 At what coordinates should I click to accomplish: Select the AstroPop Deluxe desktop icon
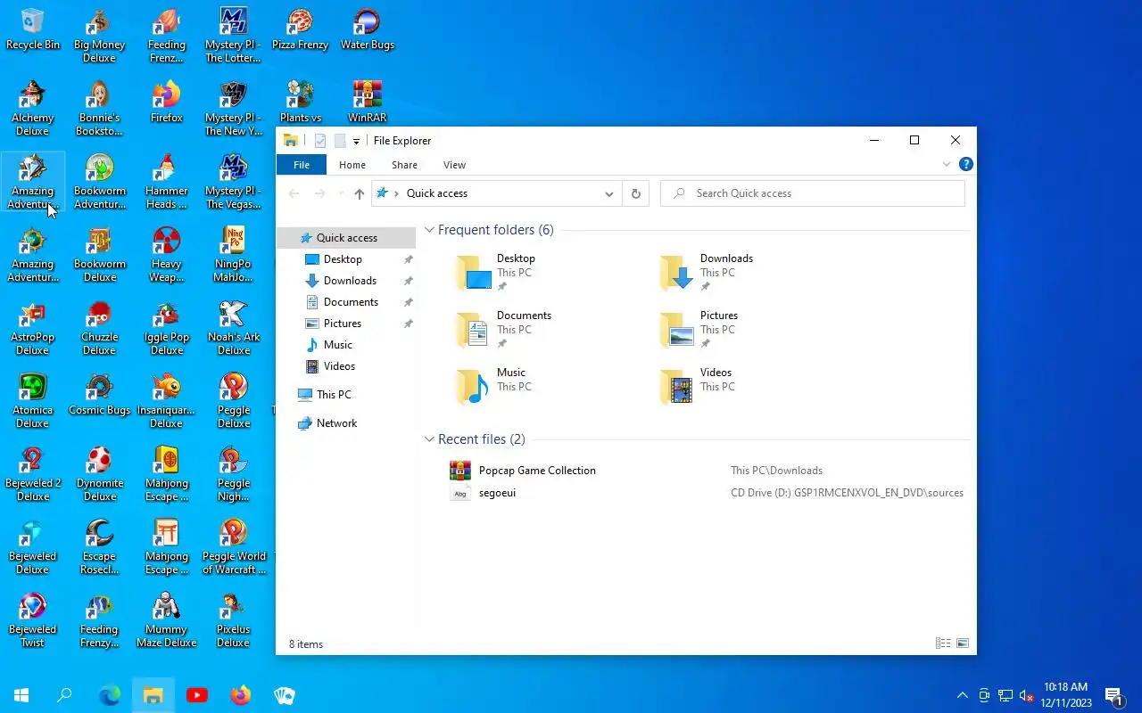coord(33,328)
